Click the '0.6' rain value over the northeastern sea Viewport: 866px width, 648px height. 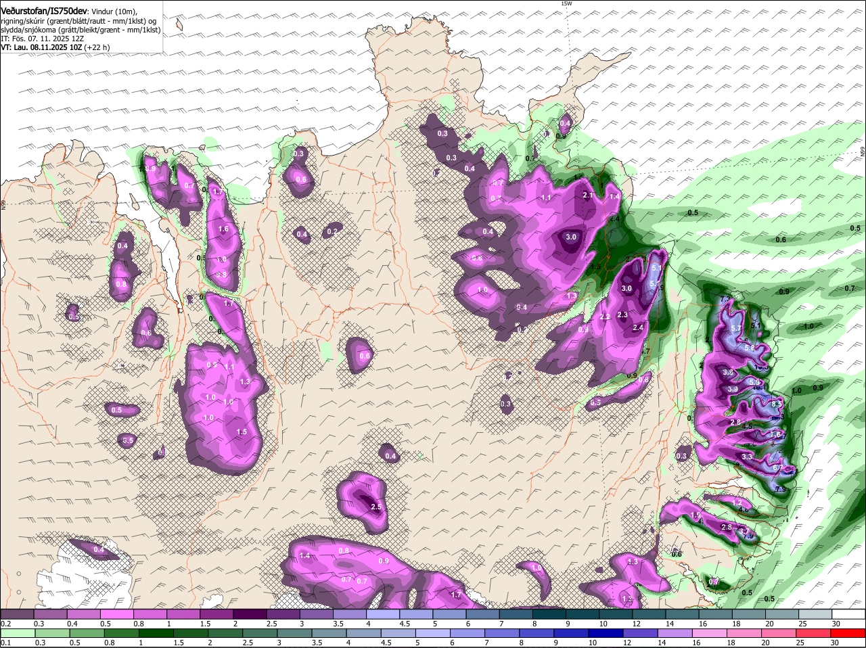(781, 239)
